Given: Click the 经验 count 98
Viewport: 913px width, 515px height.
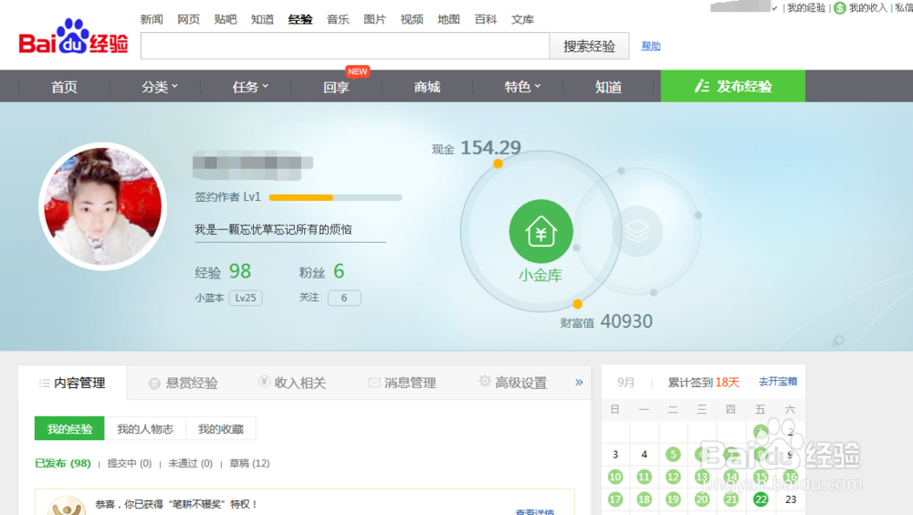Looking at the screenshot, I should coord(240,271).
